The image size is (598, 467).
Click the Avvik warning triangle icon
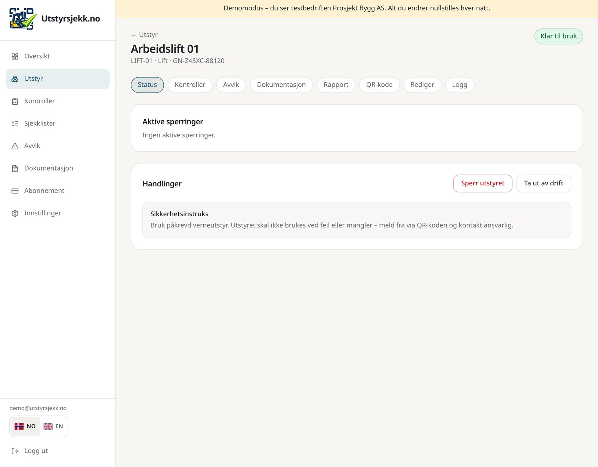tap(15, 146)
